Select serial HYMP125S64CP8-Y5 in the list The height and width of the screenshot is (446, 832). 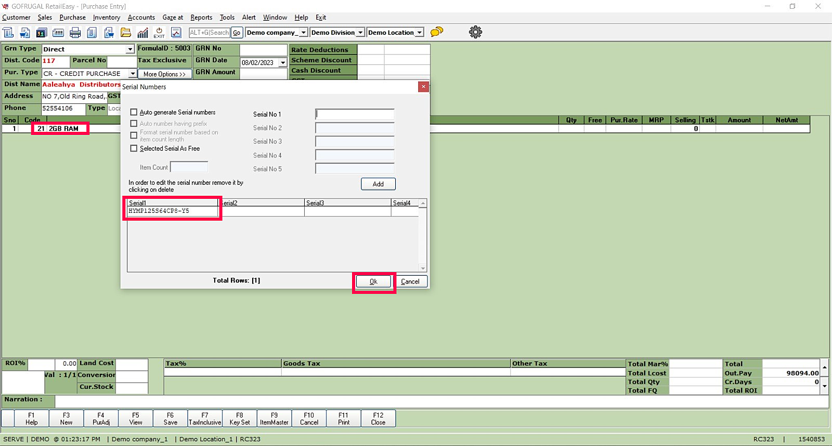coord(173,211)
